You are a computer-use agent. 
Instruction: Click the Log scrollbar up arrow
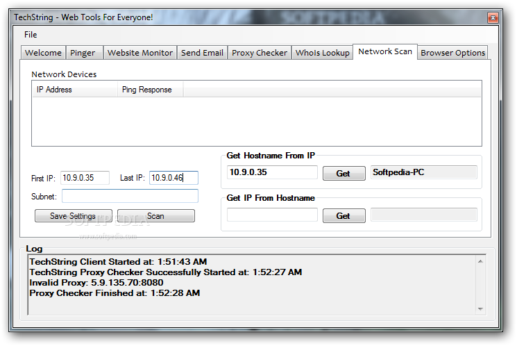480,261
